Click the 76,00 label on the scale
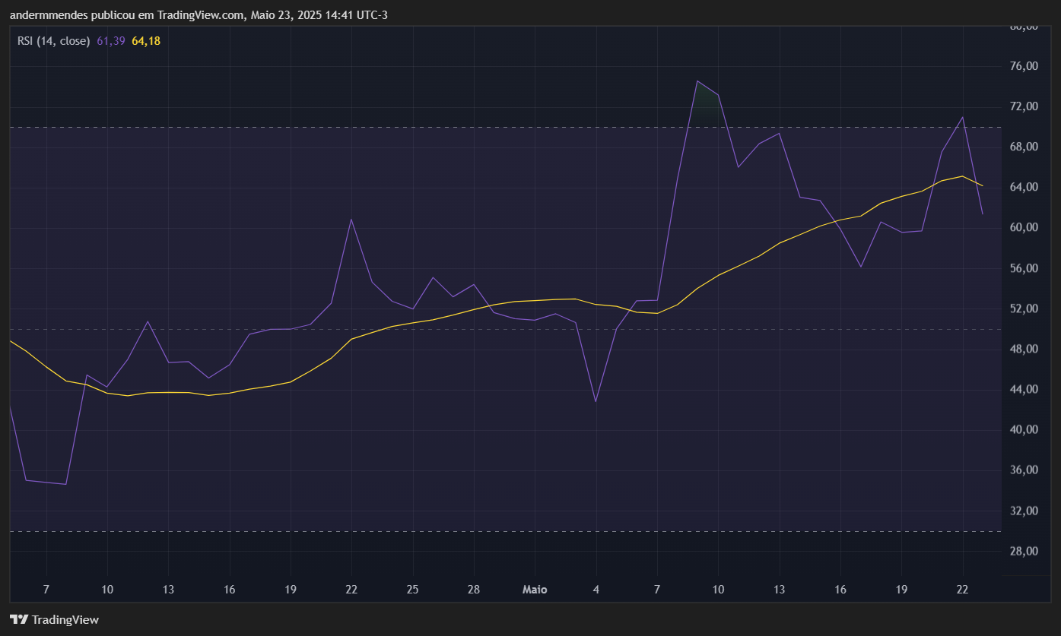This screenshot has height=636, width=1061. coord(1022,66)
